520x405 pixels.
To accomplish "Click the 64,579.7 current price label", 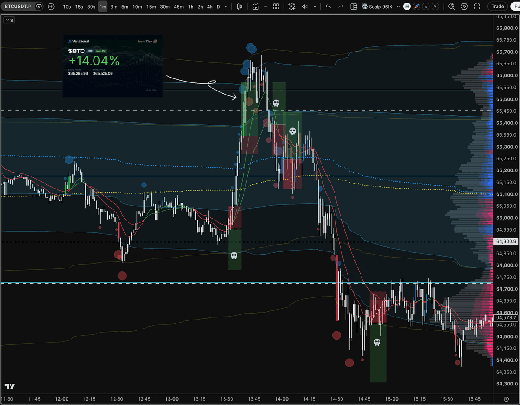I will pyautogui.click(x=506, y=317).
